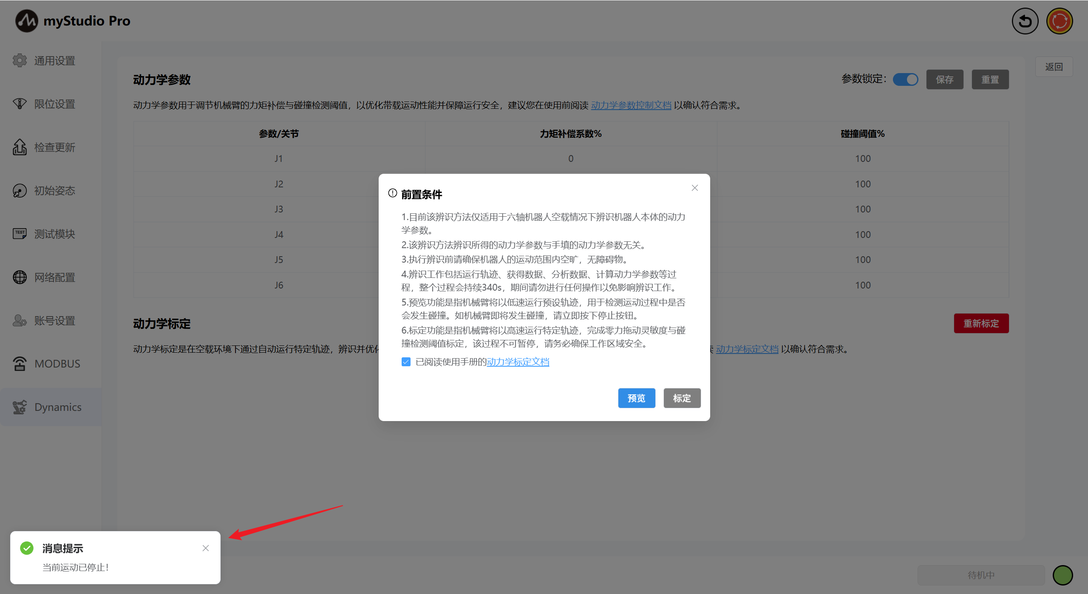
Task: Click green status indicator circle
Action: (1062, 575)
